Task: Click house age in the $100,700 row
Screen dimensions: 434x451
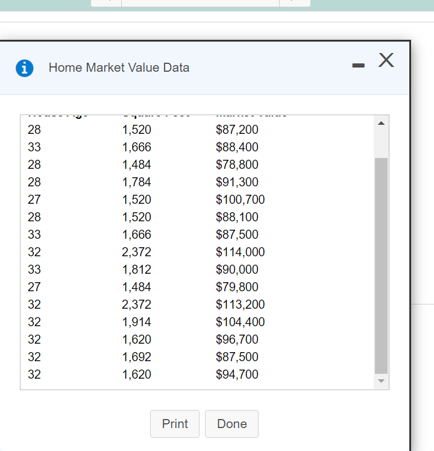Action: click(x=34, y=200)
